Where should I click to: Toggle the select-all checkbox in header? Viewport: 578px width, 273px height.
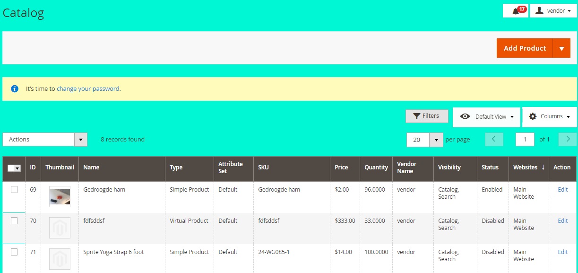click(x=11, y=168)
